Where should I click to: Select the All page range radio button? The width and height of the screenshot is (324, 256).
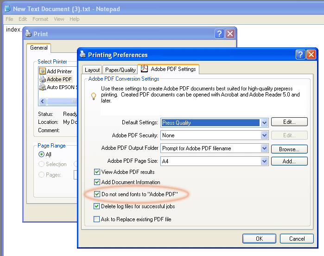coord(41,154)
